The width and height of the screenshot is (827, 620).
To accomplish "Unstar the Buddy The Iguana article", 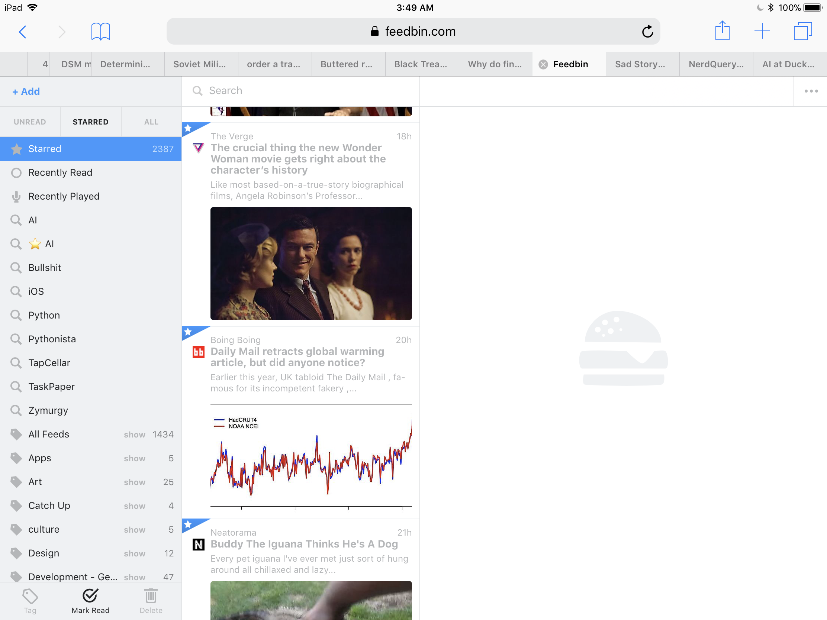I will [189, 525].
